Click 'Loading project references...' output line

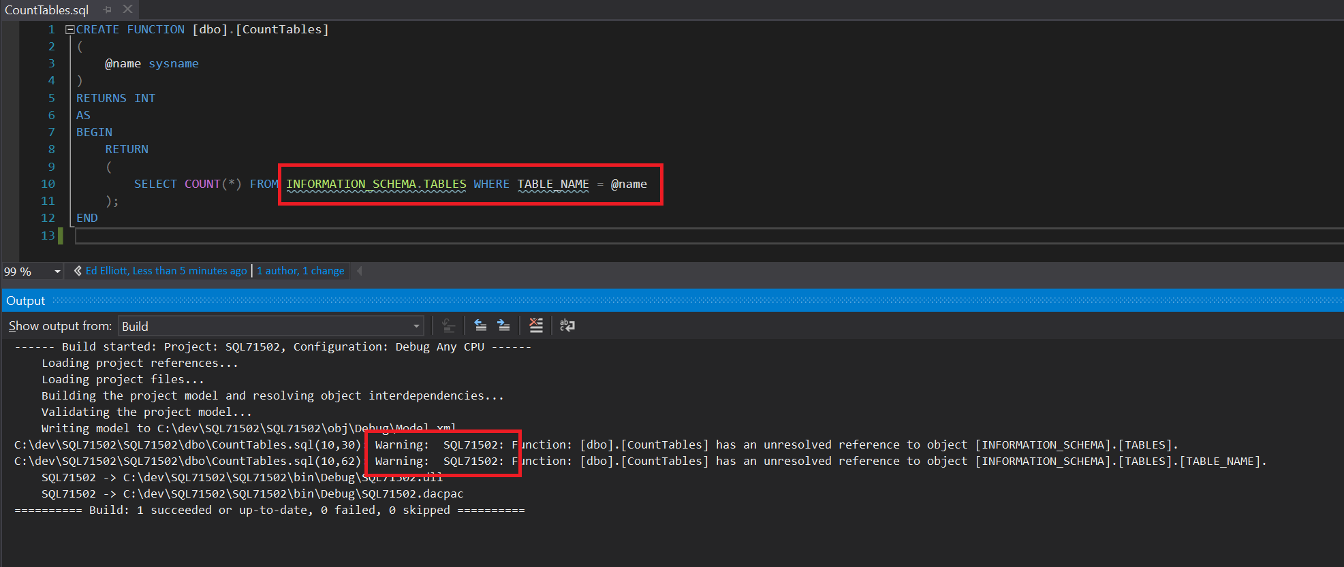pyautogui.click(x=140, y=363)
